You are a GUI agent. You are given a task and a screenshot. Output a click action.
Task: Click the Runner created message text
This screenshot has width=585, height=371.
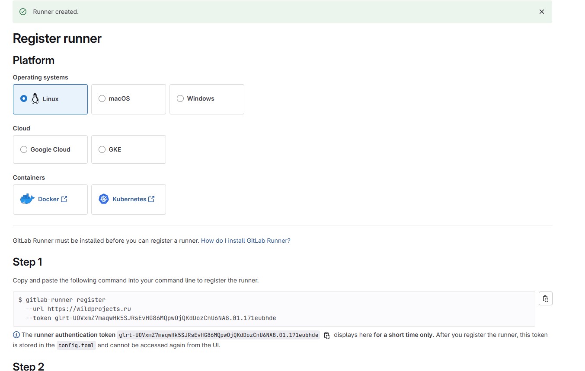click(56, 12)
